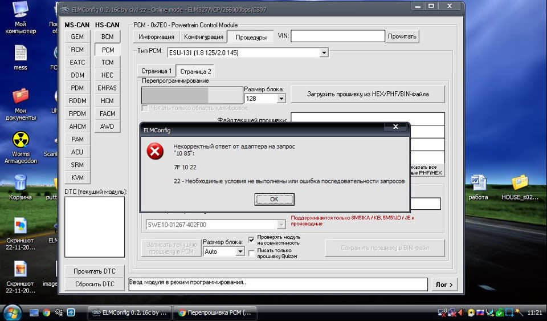Select the DDM module button
Viewport: 547px width, 321px height.
tap(77, 75)
